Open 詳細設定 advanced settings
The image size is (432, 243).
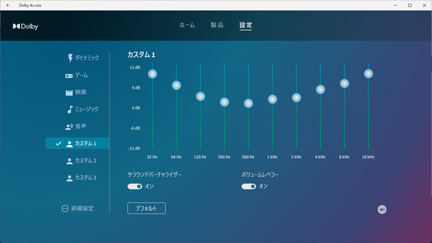click(x=78, y=209)
